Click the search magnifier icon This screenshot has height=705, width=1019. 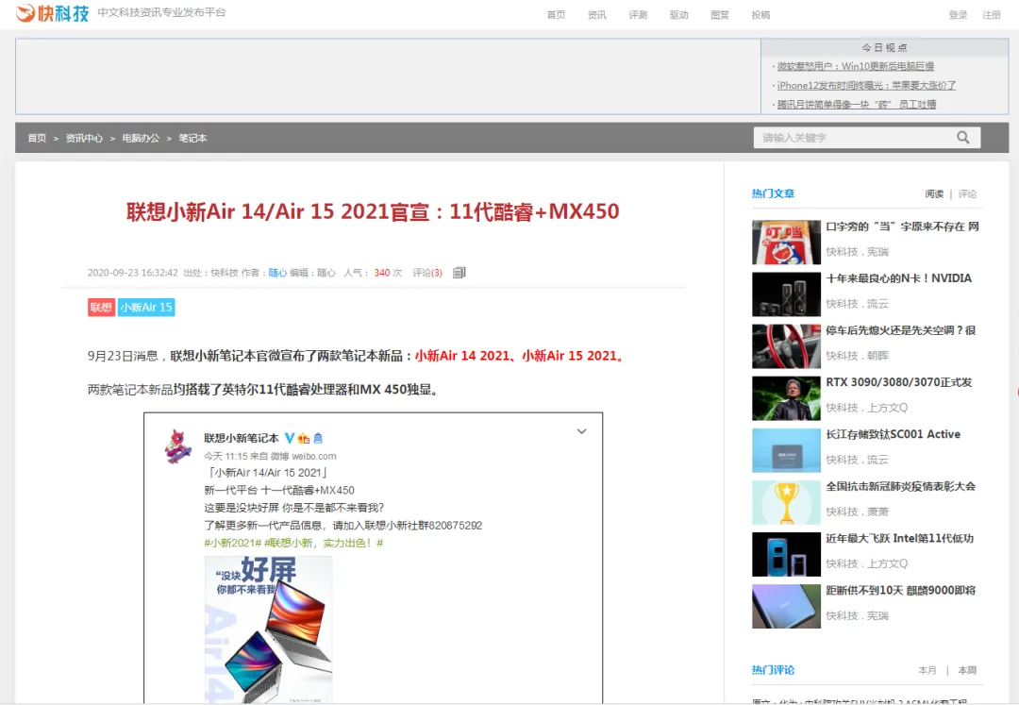[x=963, y=138]
